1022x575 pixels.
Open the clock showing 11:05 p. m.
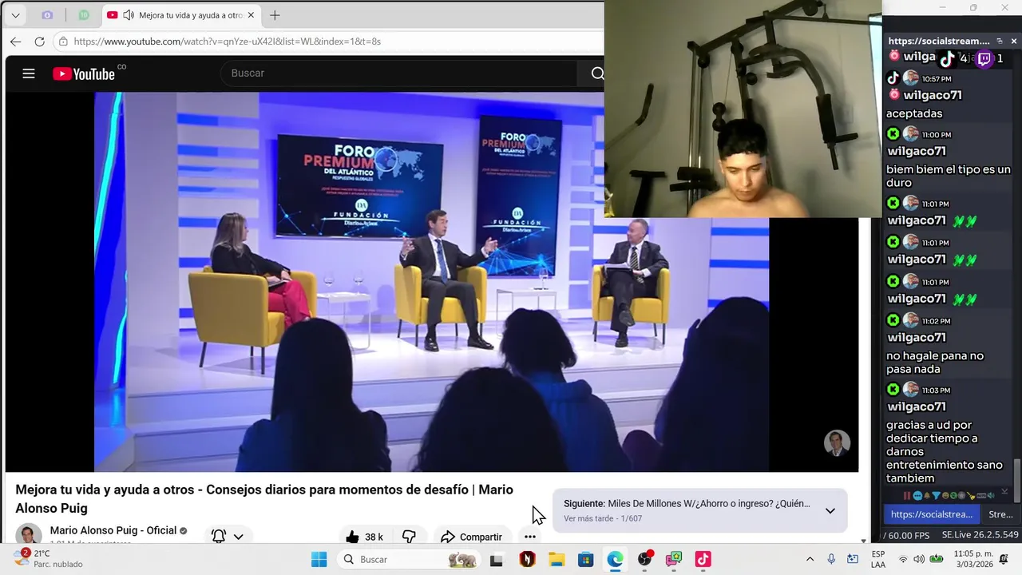(972, 559)
